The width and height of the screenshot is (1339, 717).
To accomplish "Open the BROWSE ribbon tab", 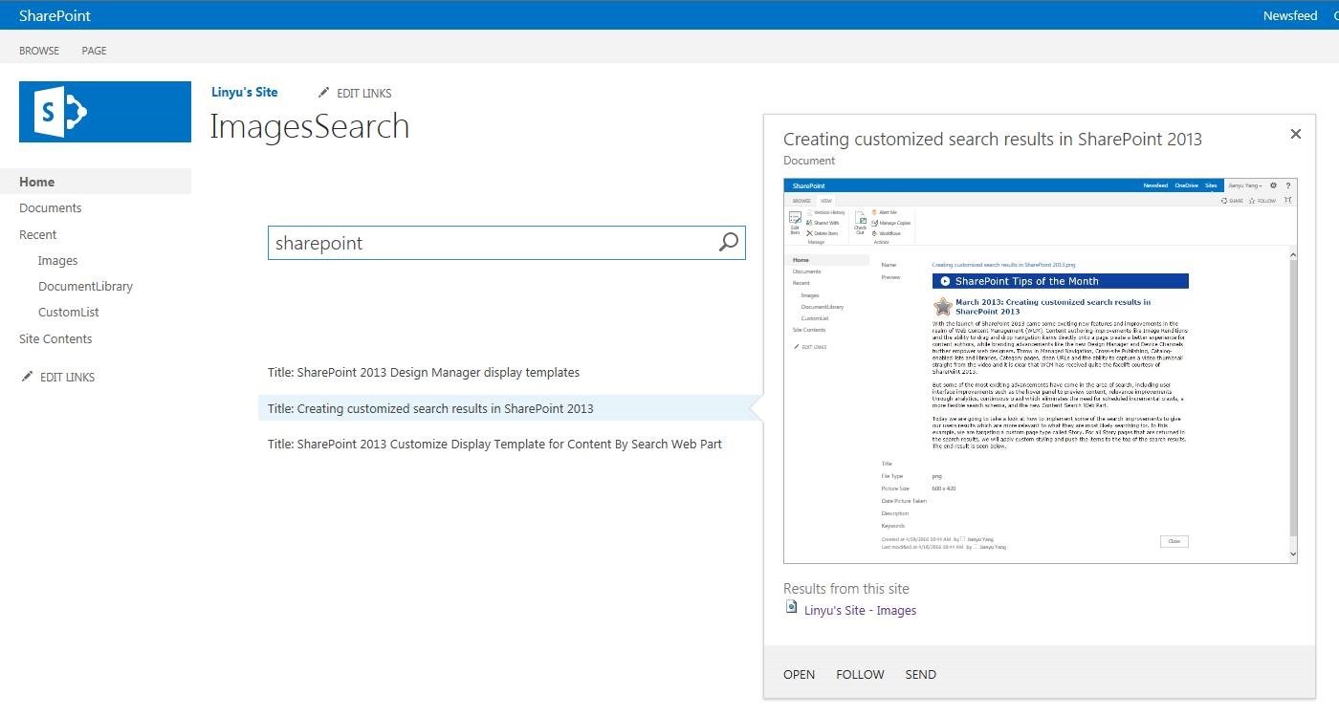I will 39,51.
